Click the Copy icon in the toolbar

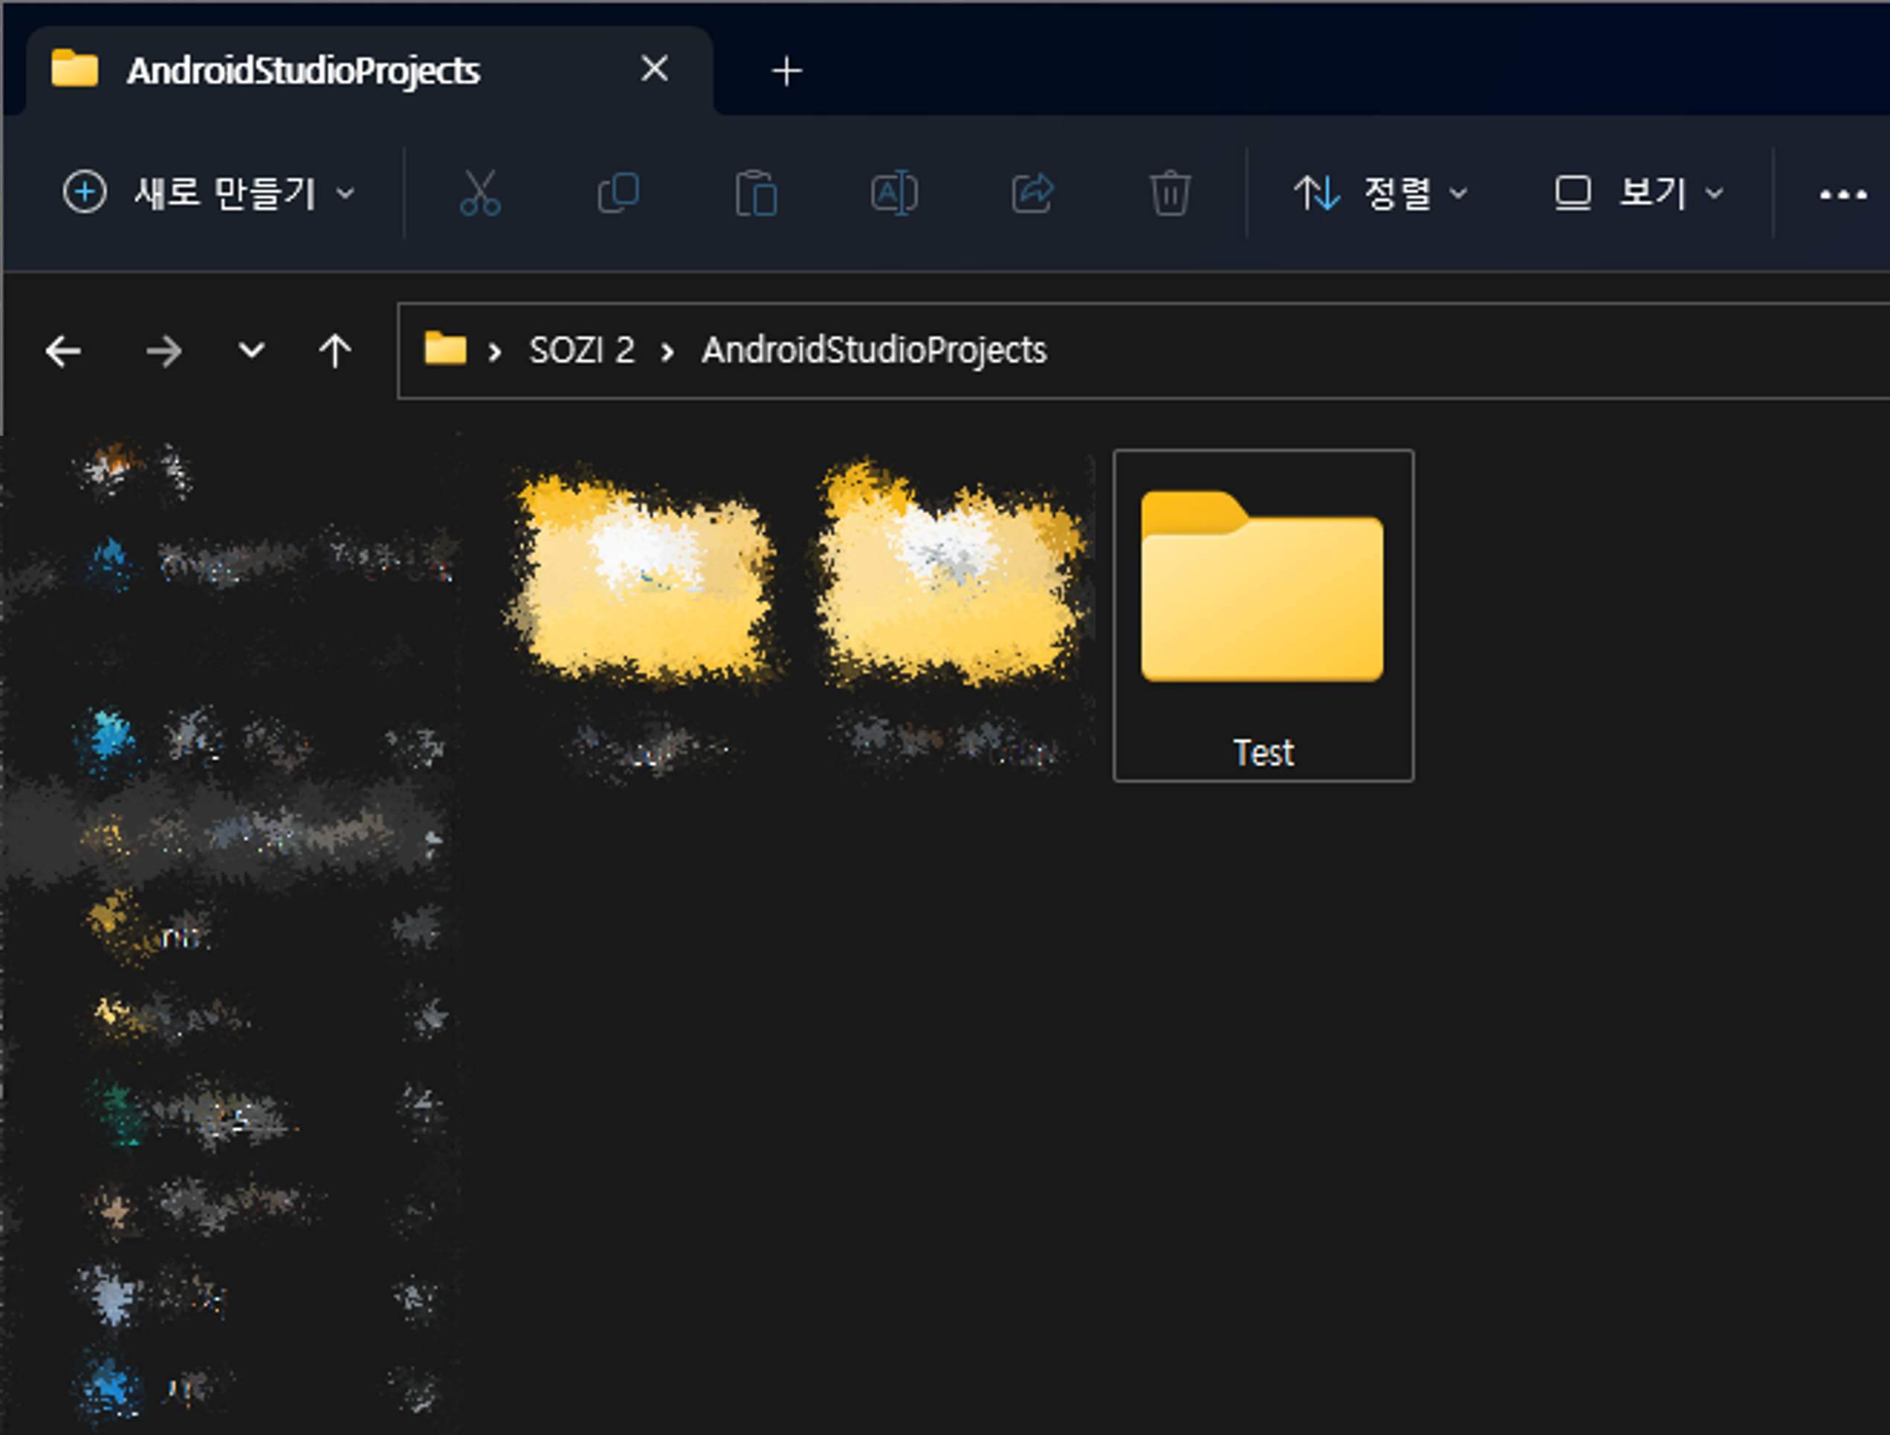click(x=618, y=193)
